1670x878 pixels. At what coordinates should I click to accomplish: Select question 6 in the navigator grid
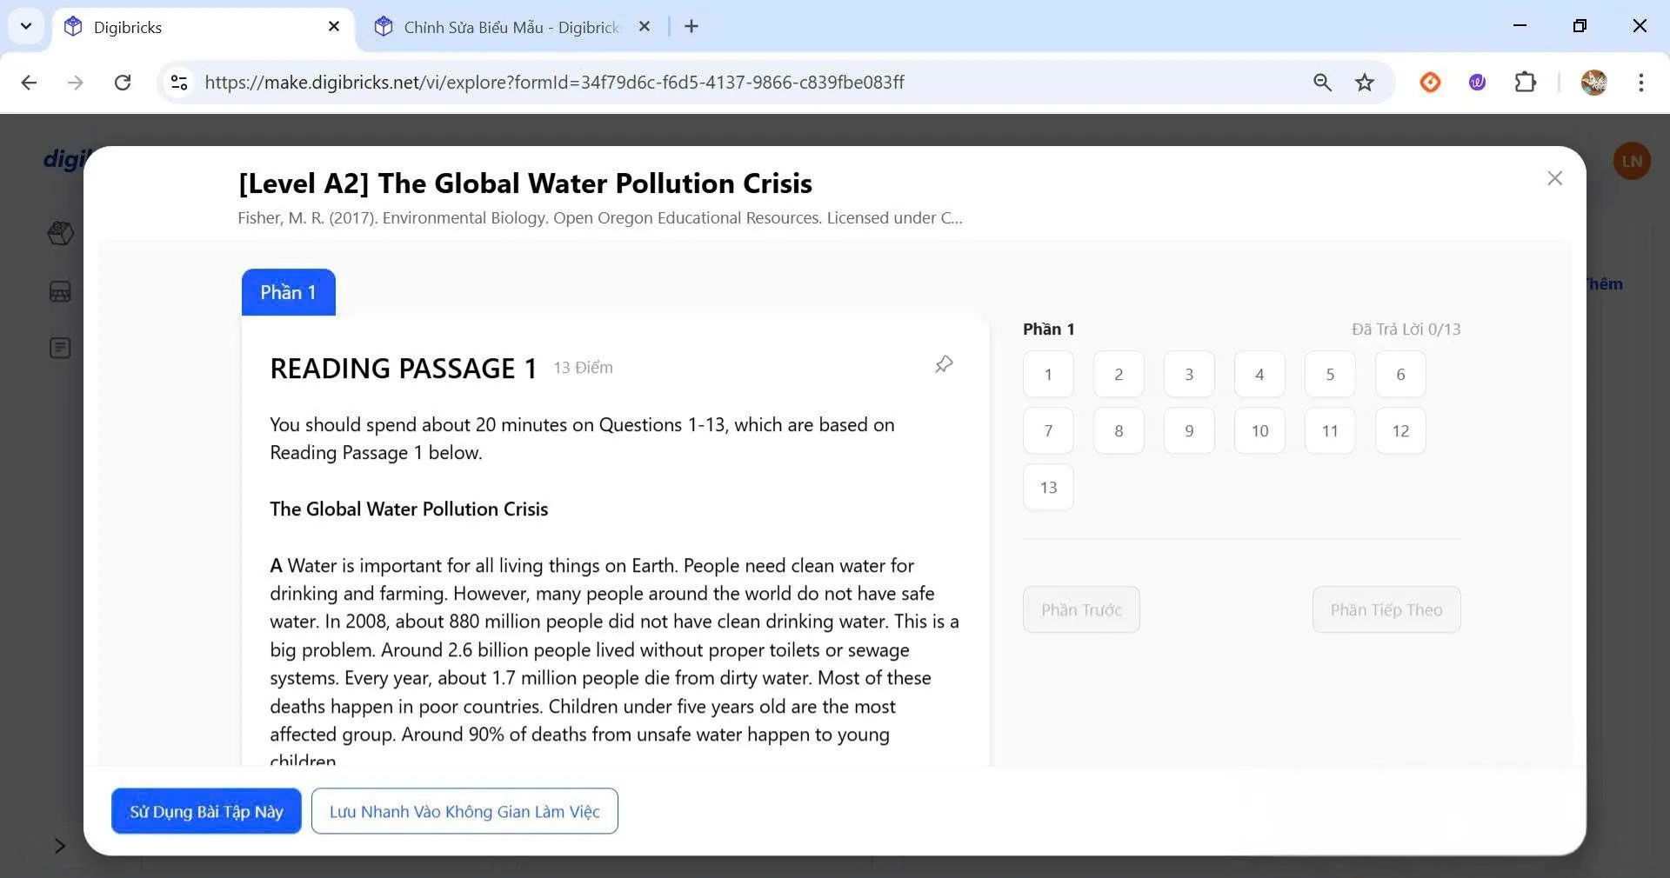(1400, 375)
